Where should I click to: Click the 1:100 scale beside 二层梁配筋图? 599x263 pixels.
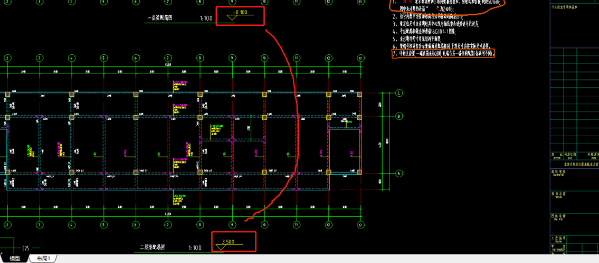(195, 248)
